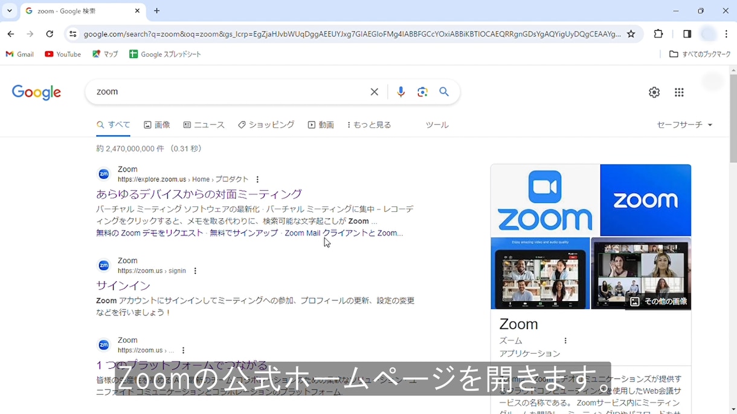Click the browser back arrow

(11, 34)
